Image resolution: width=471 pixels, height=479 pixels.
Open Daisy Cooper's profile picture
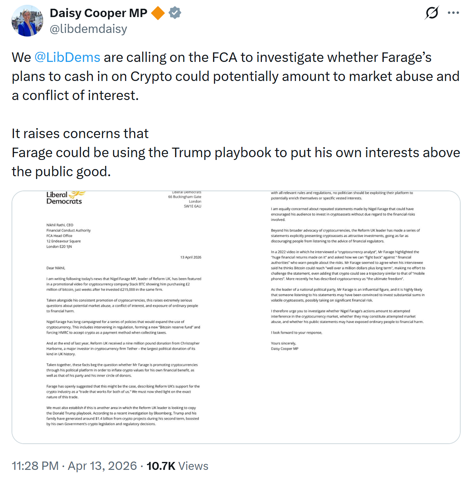[27, 21]
